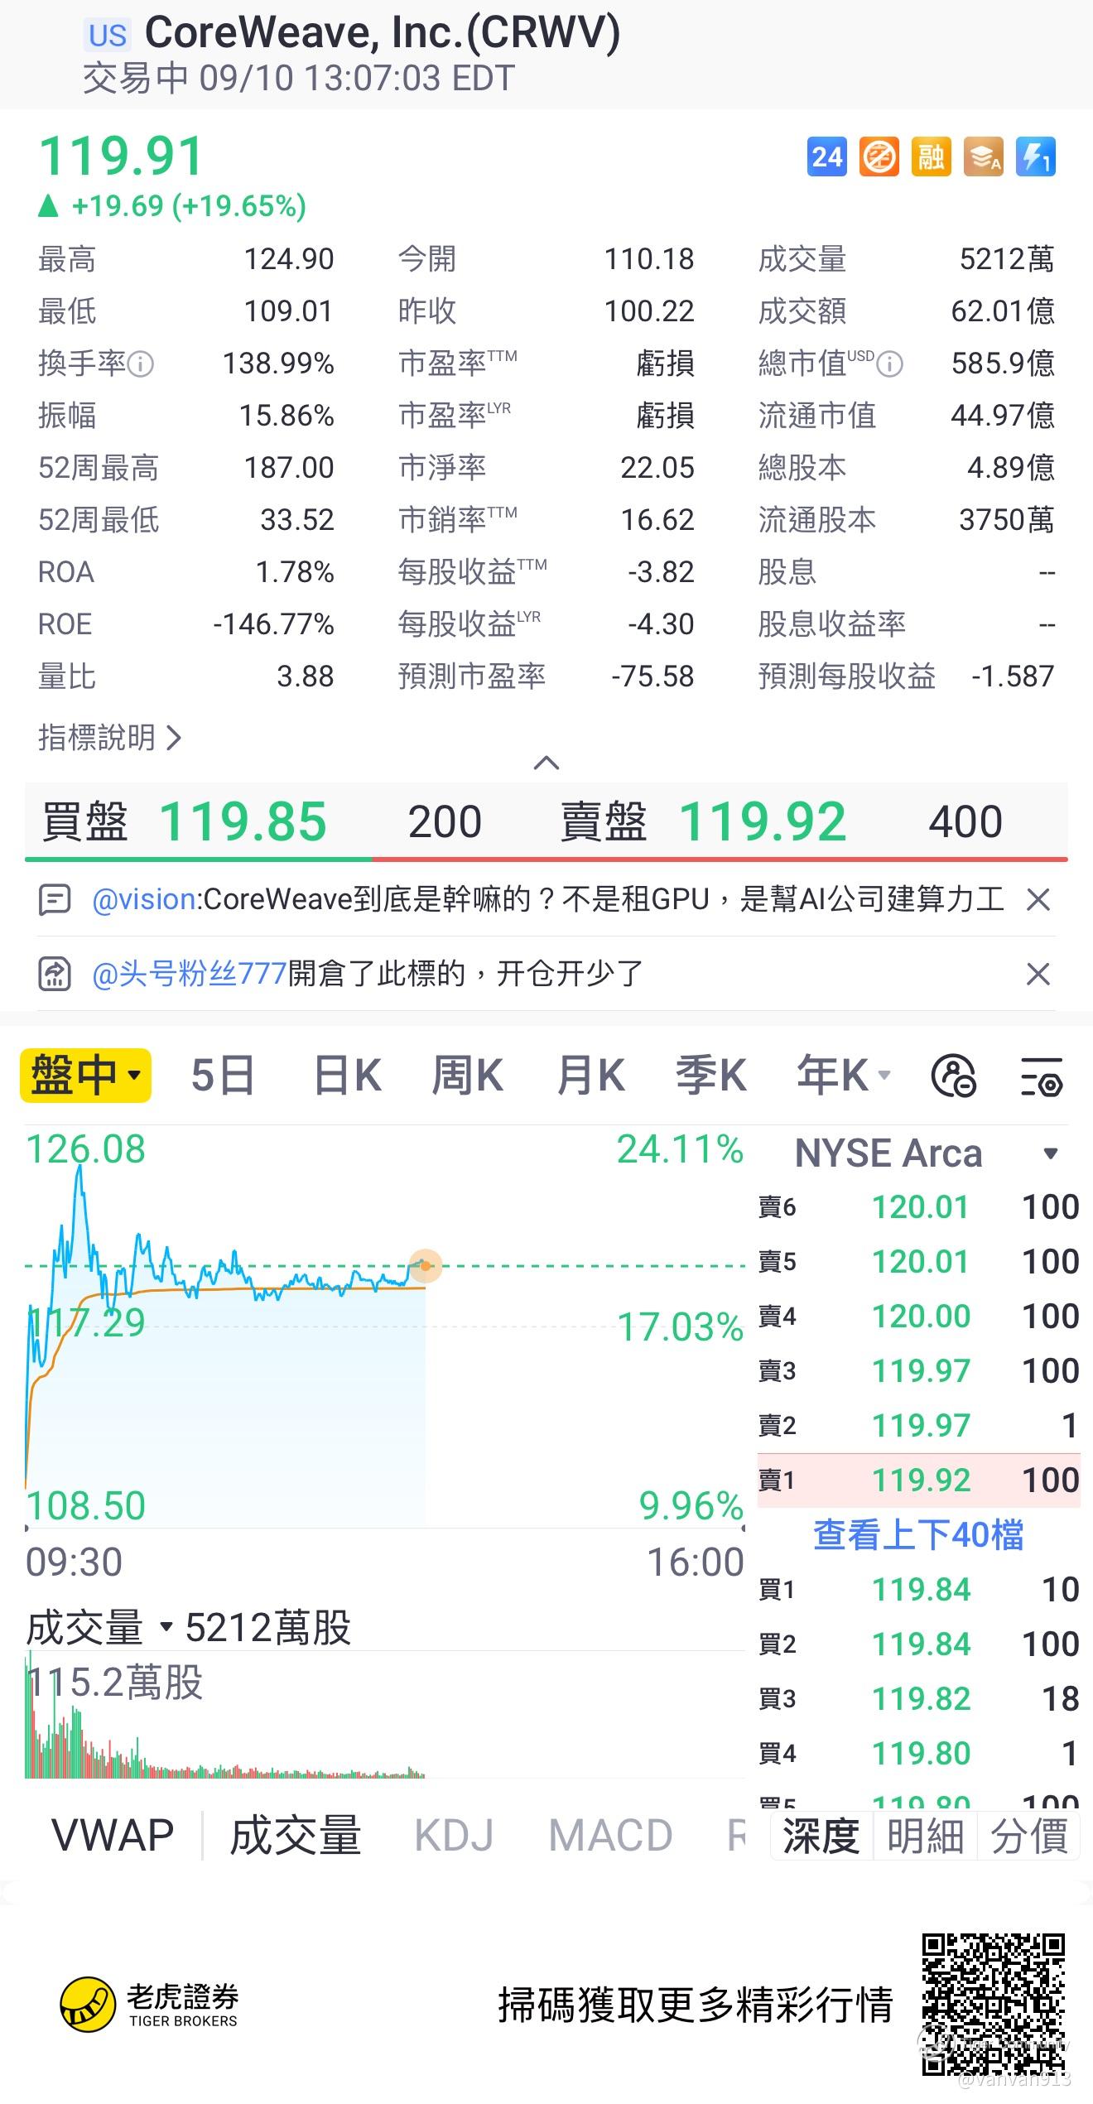The image size is (1093, 2104).
Task: Open the @vision user profile link
Action: tap(144, 899)
